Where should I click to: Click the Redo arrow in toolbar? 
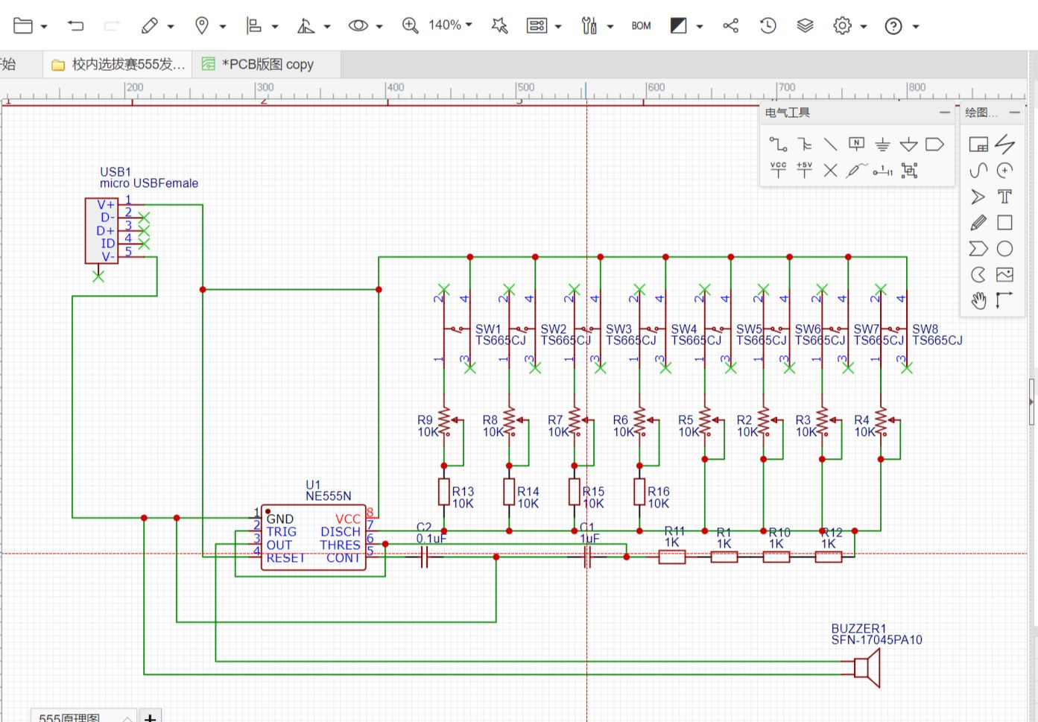[112, 25]
